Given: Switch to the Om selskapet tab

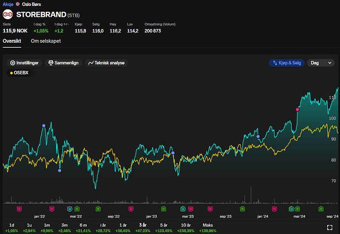Looking at the screenshot, I should point(46,41).
